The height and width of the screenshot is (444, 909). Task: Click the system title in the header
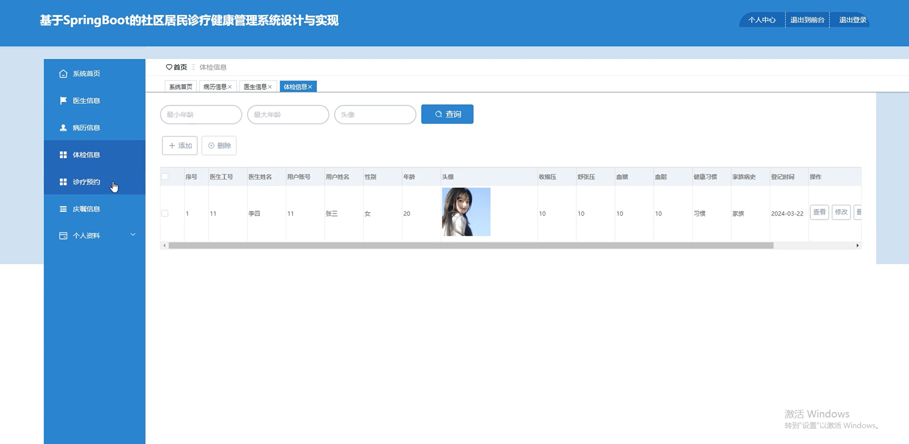(189, 20)
